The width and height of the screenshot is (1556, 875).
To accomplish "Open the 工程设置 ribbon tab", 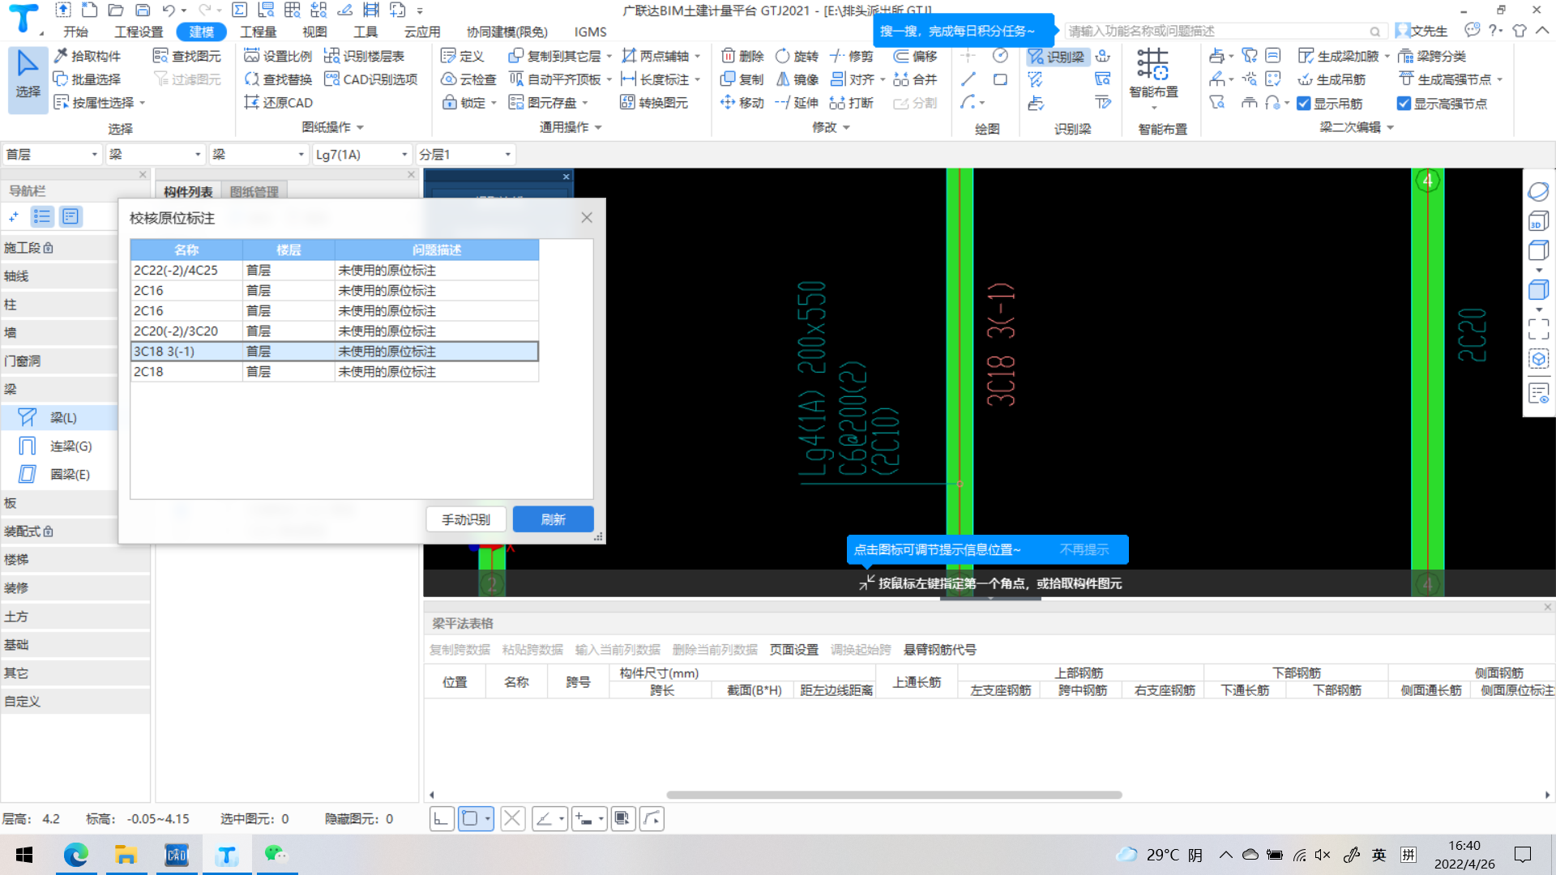I will (139, 32).
